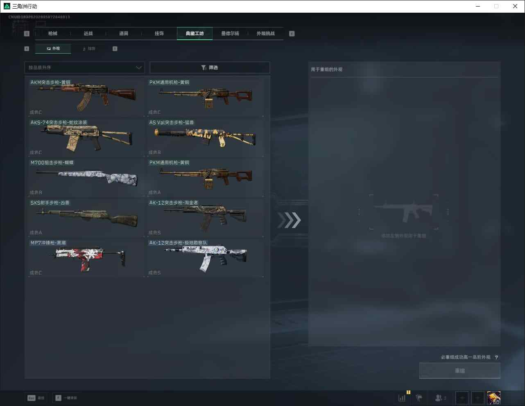Click the statistics bar chart icon

click(402, 398)
